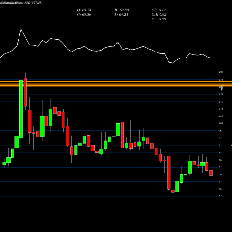
Task: Click the OC: 5.11 reading
Action: (159, 10)
